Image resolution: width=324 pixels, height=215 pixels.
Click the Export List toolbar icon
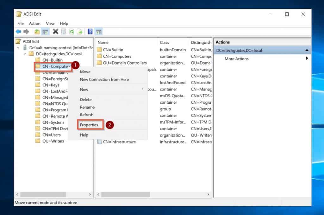coord(79,32)
